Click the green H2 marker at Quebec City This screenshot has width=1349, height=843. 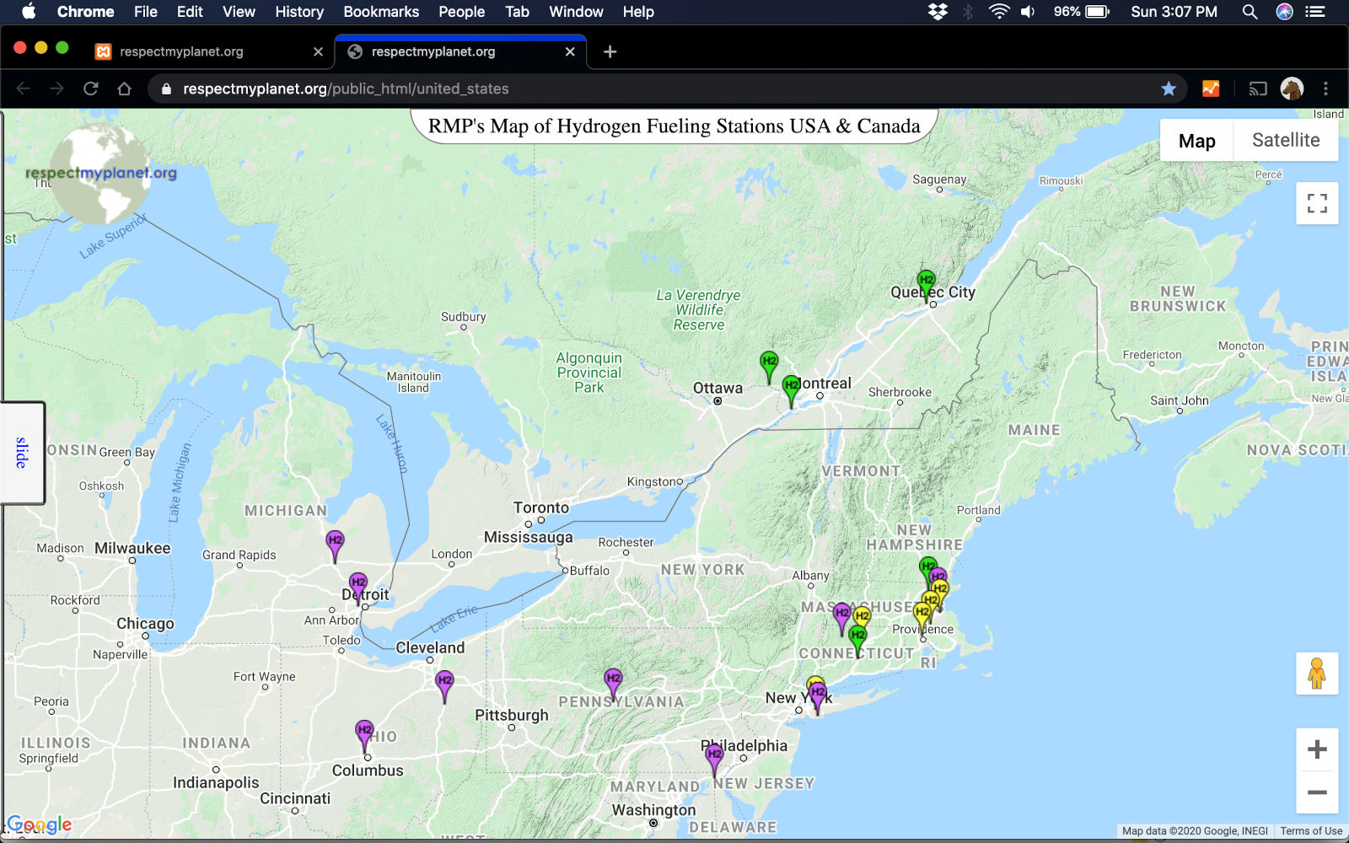(926, 282)
